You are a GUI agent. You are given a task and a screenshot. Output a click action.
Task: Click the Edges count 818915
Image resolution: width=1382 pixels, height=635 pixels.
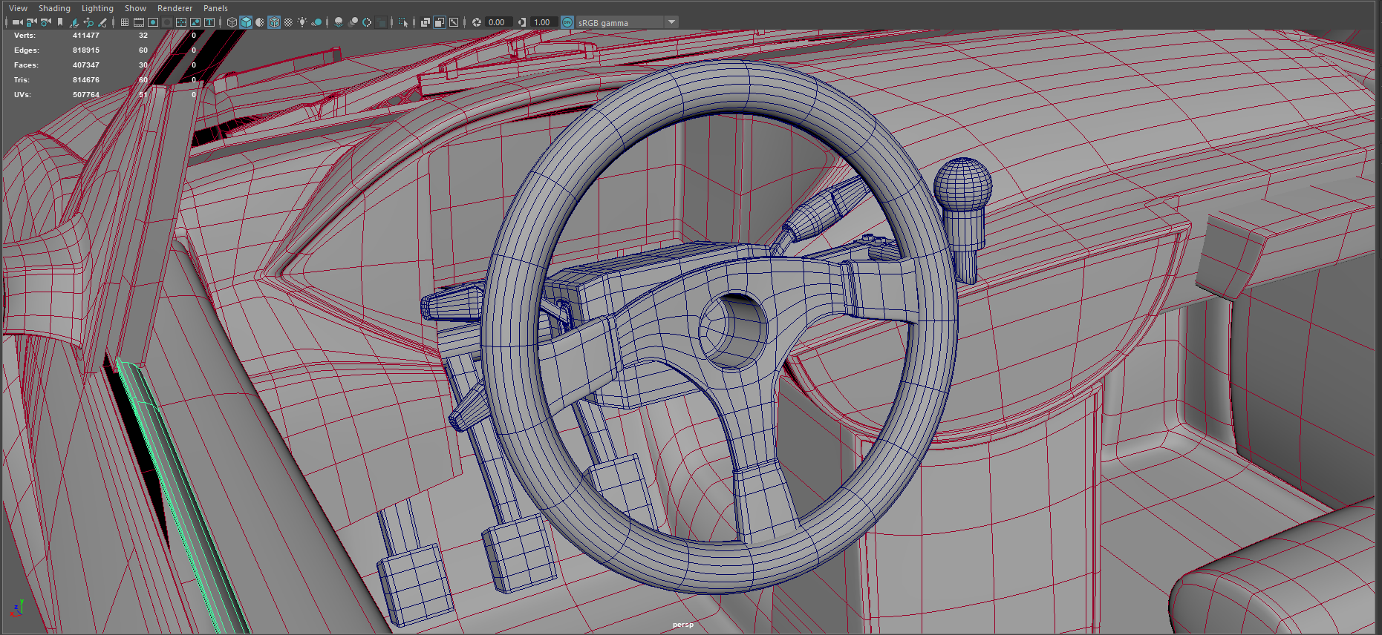[86, 50]
